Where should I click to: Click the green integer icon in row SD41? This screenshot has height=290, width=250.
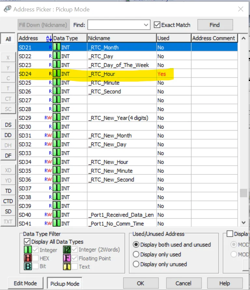[x=57, y=223]
